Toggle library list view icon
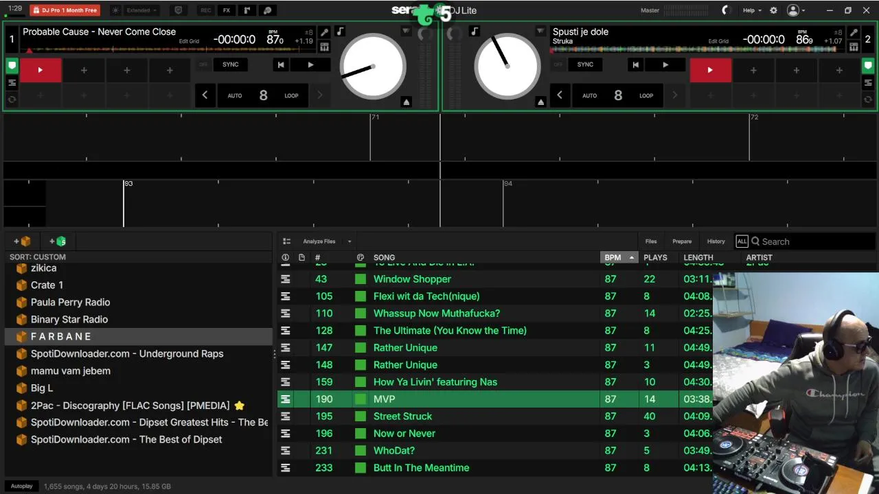 point(286,242)
